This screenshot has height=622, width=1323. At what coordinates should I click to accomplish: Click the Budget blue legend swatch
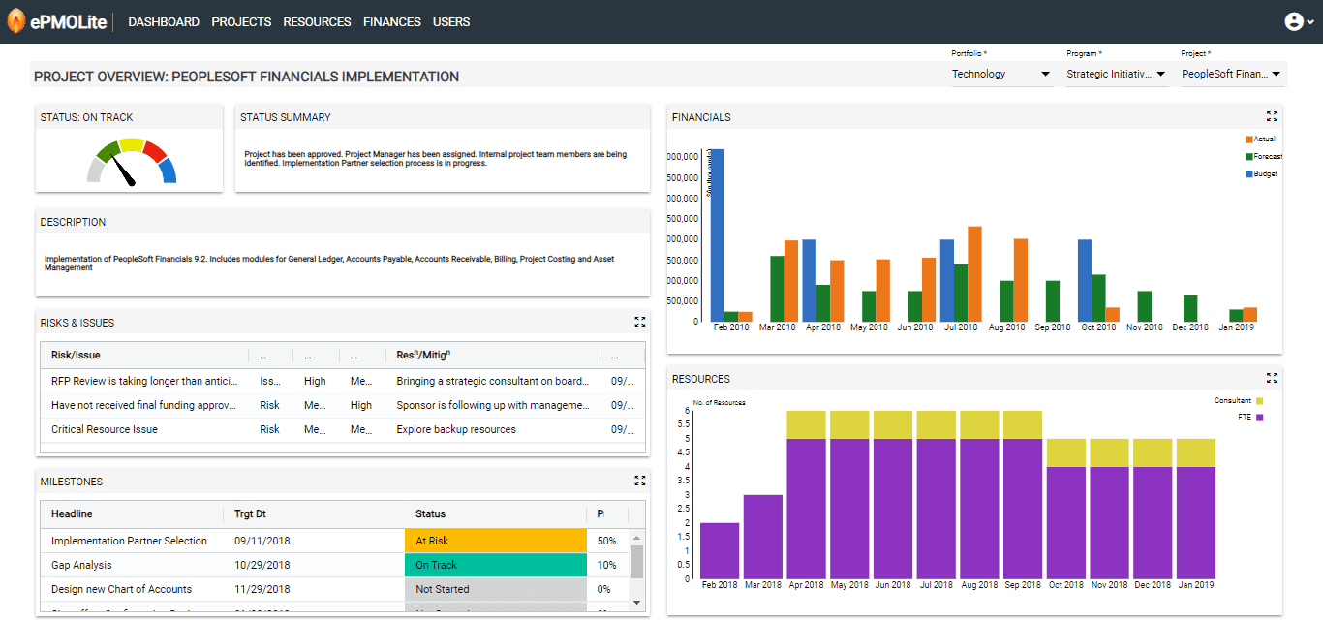click(x=1249, y=174)
